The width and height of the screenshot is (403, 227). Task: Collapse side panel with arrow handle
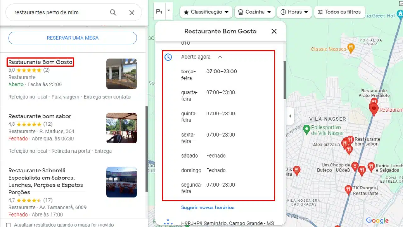tap(290, 116)
